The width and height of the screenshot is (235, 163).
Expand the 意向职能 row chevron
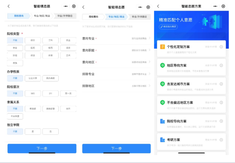[150, 50]
